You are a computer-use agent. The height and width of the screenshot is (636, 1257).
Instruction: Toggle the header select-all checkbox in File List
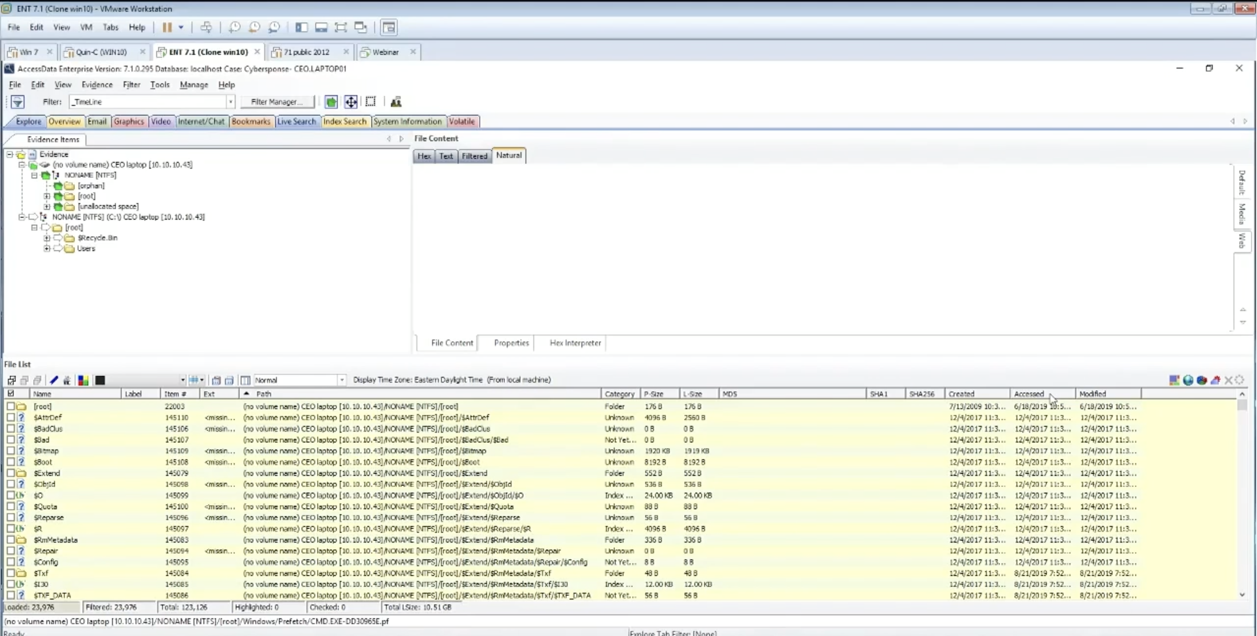11,393
